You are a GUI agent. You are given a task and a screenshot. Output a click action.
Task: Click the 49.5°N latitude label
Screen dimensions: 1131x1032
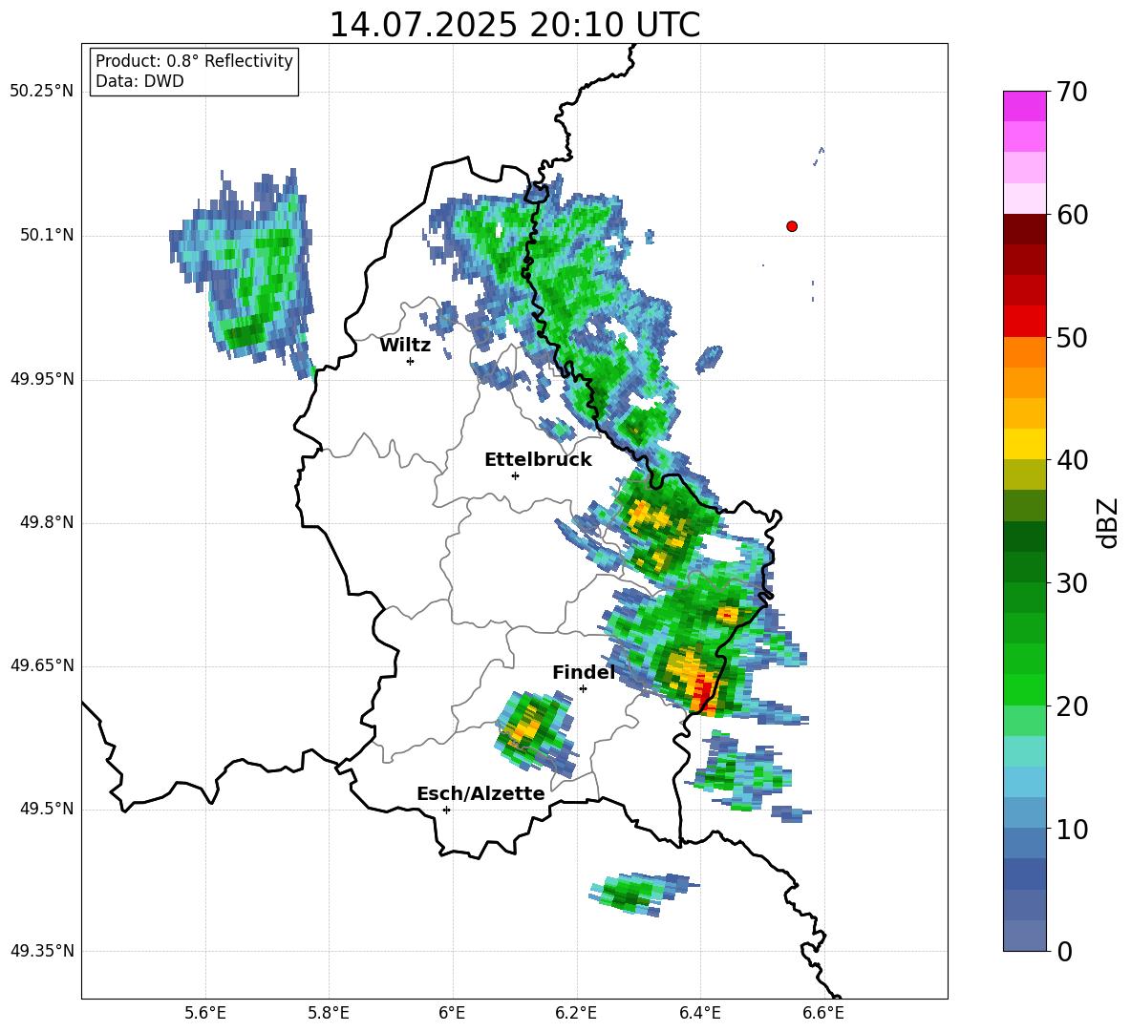coord(47,809)
